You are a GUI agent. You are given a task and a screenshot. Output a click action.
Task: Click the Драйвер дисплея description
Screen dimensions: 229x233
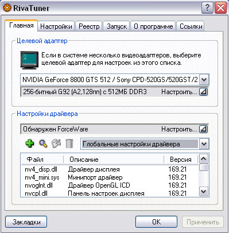point(94,169)
